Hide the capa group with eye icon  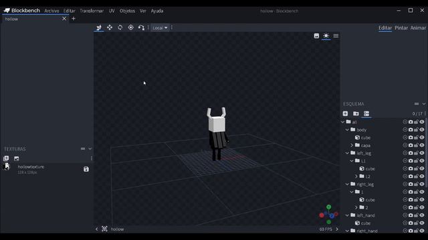pyautogui.click(x=422, y=145)
